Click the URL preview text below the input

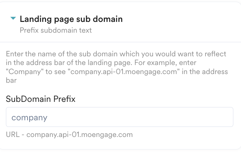click(x=69, y=135)
